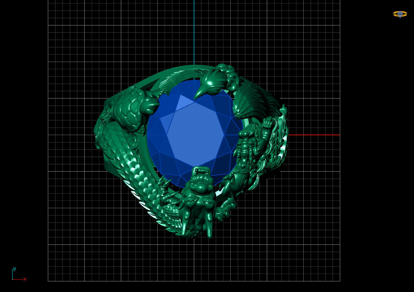Click the dragon's head below the gemstone
The height and width of the screenshot is (292, 414).
pos(199,190)
